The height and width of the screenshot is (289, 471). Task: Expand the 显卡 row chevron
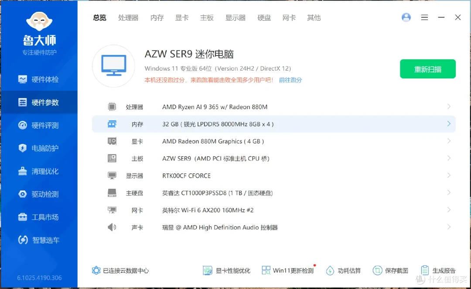point(449,141)
